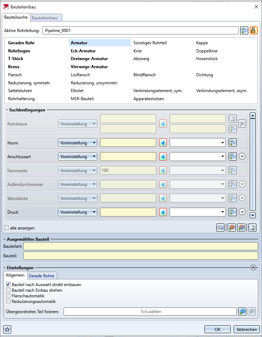Open the Anschlussart value combo box

click(198, 157)
